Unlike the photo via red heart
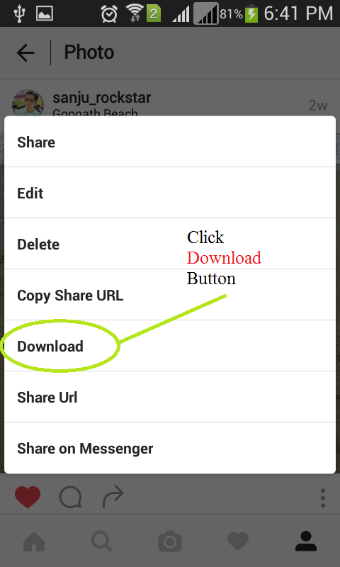 [x=28, y=497]
